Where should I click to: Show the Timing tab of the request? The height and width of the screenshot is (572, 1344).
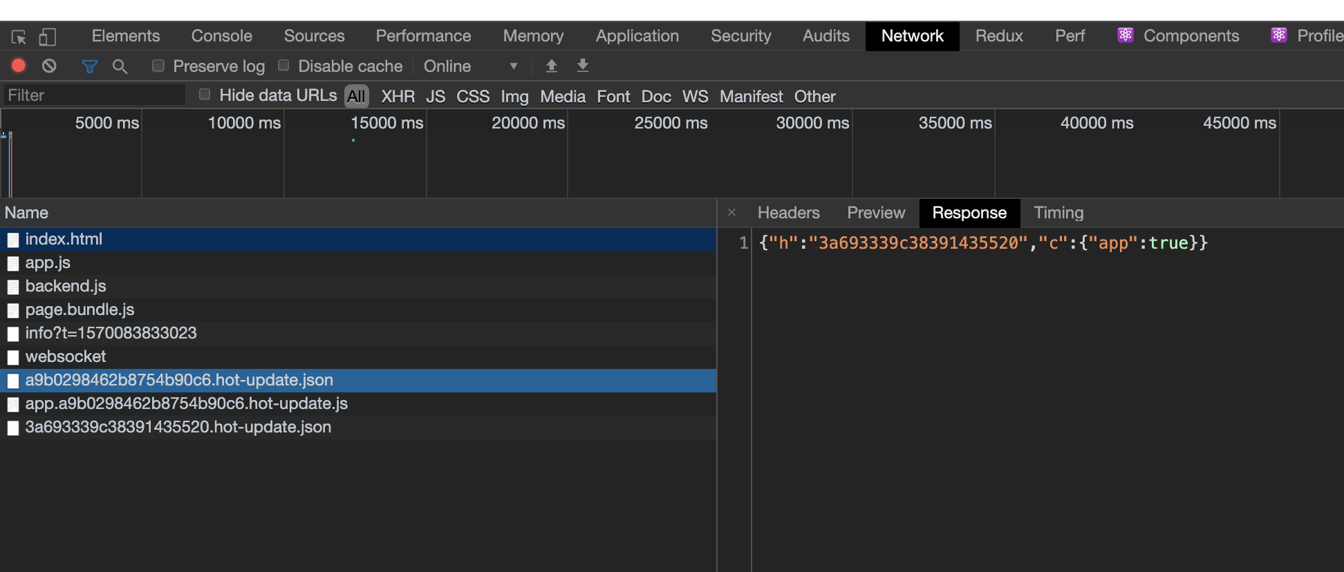coord(1058,213)
